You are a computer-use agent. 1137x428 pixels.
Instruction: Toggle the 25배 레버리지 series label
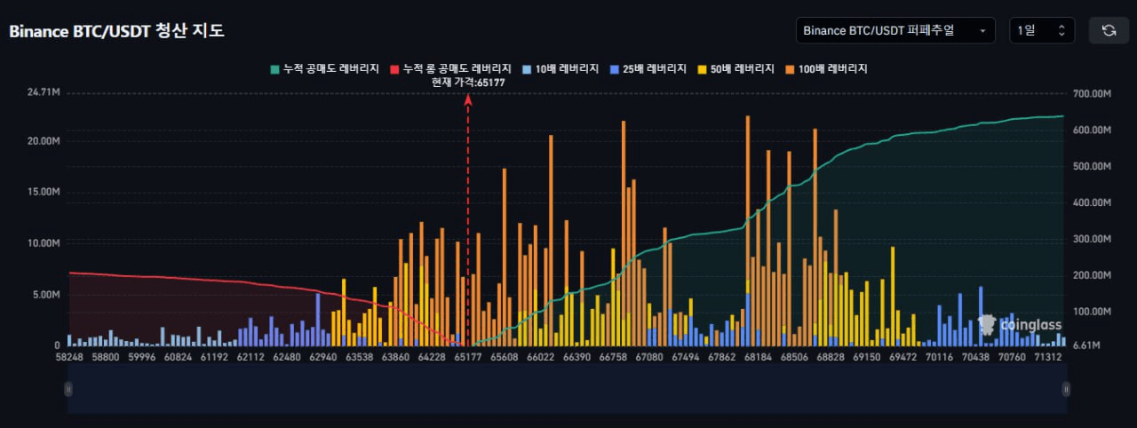(x=656, y=68)
